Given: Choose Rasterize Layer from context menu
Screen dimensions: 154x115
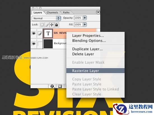Looking at the screenshot, I should coord(95,71).
